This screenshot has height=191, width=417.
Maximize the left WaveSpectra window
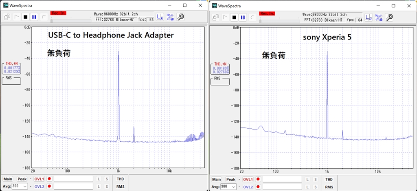point(184,5)
